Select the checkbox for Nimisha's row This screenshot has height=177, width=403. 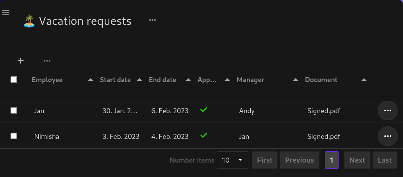pyautogui.click(x=14, y=136)
